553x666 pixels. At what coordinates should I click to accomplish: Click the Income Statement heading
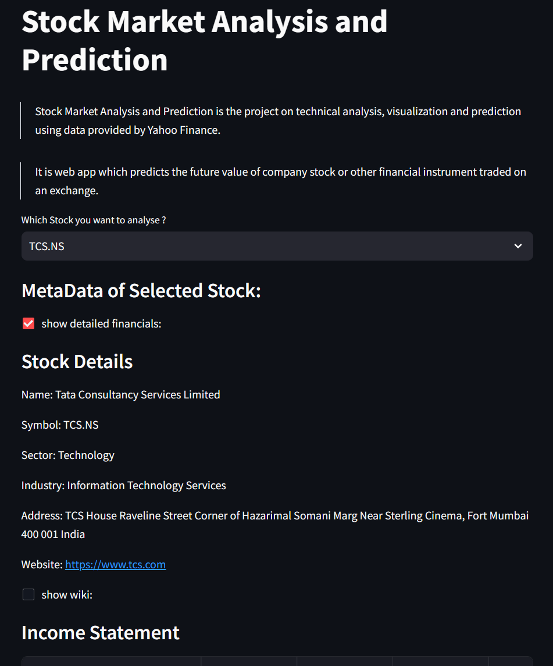point(100,633)
